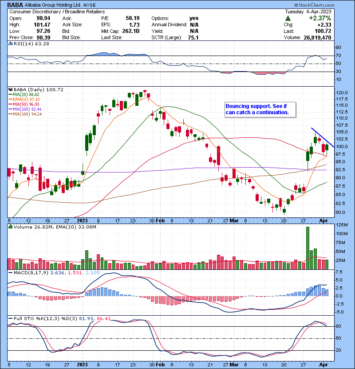Click the Volume value 26,819,470
Viewport: 355px width, 369px height.
pyautogui.click(x=317, y=37)
